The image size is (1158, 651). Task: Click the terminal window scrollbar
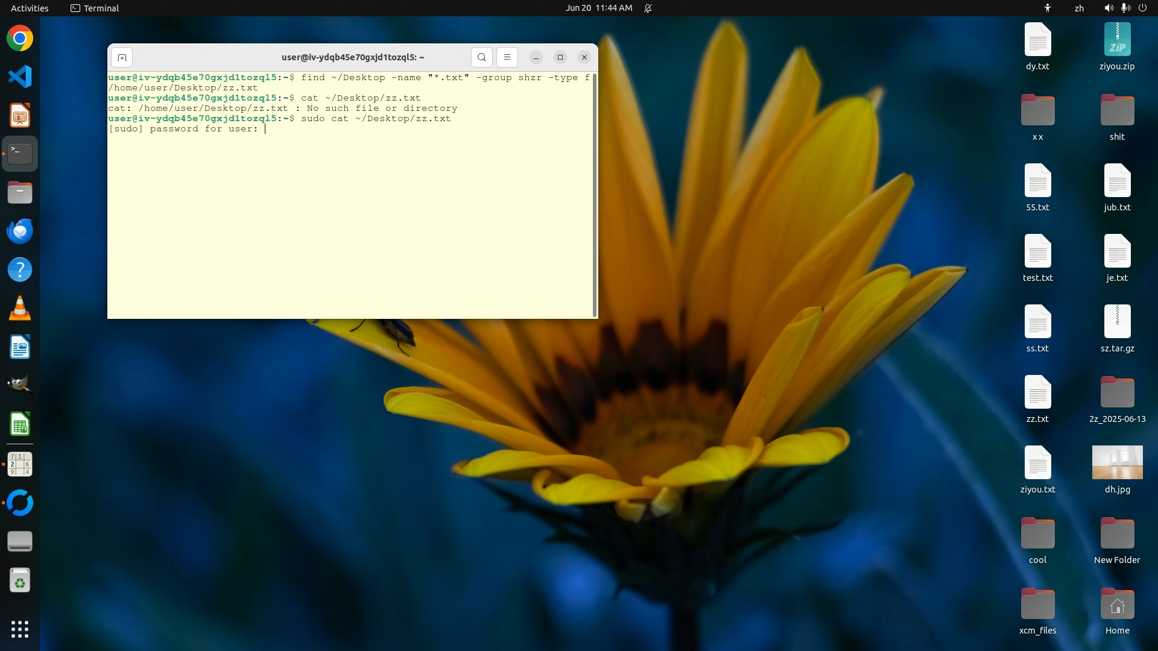coord(595,195)
